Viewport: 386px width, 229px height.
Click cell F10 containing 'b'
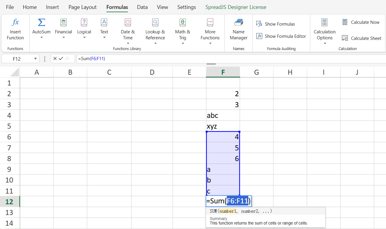coord(223,180)
